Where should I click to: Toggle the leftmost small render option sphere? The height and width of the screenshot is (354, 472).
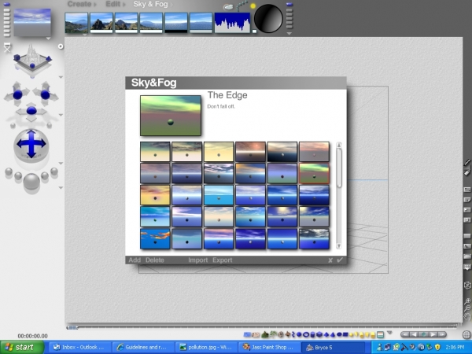point(9,171)
